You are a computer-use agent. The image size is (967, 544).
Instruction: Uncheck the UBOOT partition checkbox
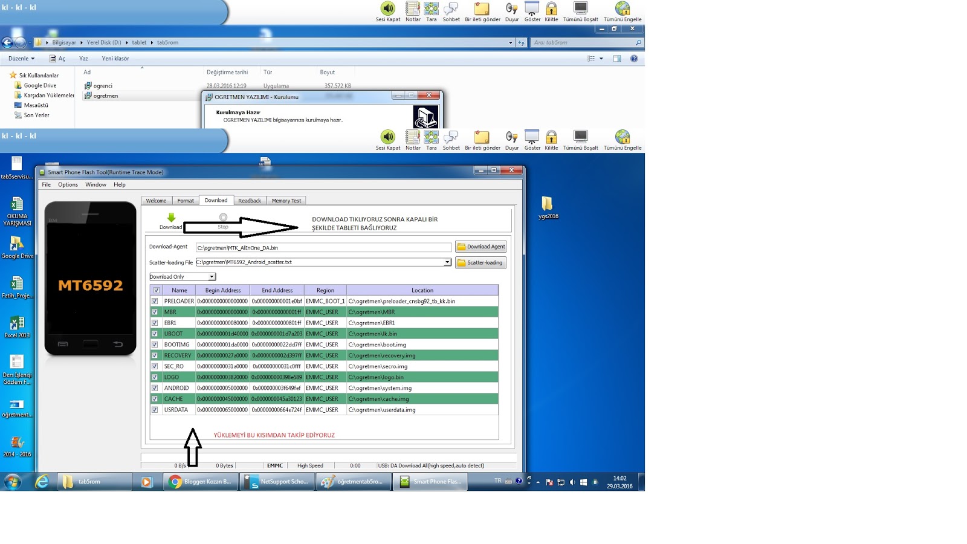point(155,334)
